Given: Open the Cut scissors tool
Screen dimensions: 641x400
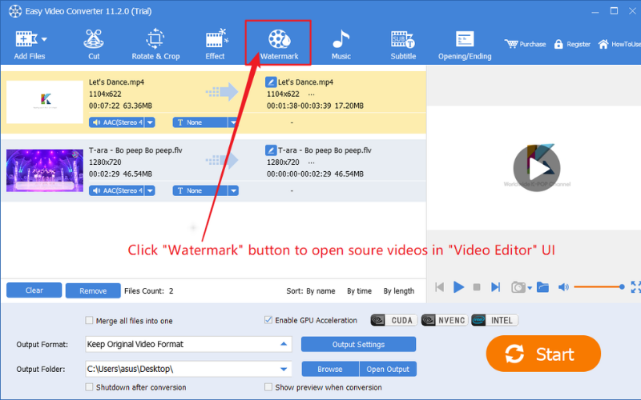Looking at the screenshot, I should (x=94, y=44).
